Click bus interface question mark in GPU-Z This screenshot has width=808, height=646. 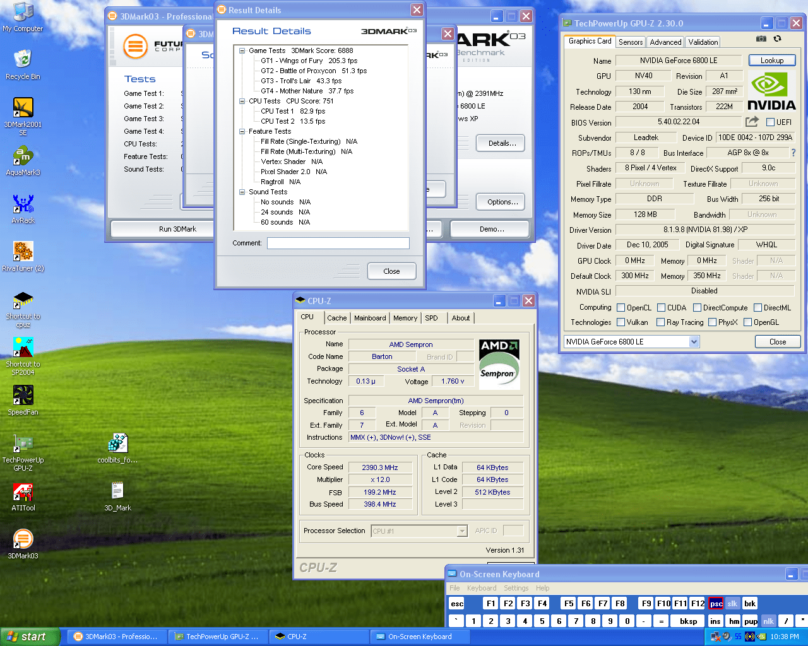[x=793, y=153]
